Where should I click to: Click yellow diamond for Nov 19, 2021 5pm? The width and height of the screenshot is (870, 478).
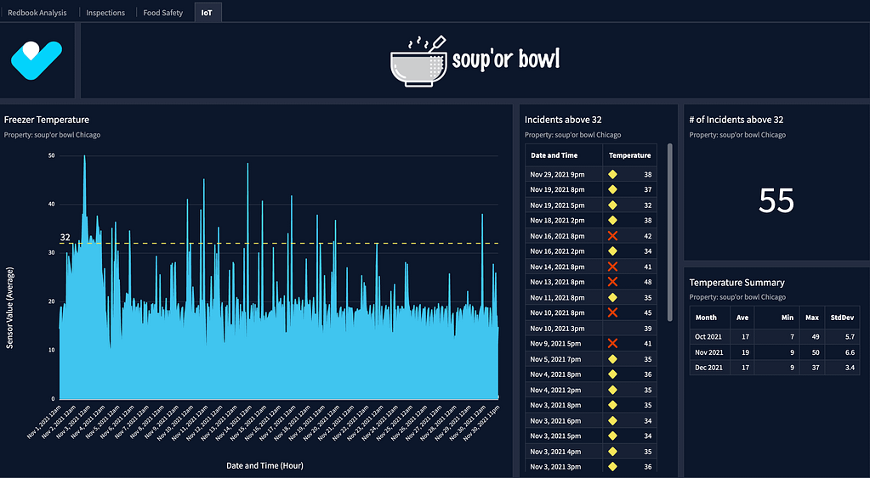coord(612,205)
